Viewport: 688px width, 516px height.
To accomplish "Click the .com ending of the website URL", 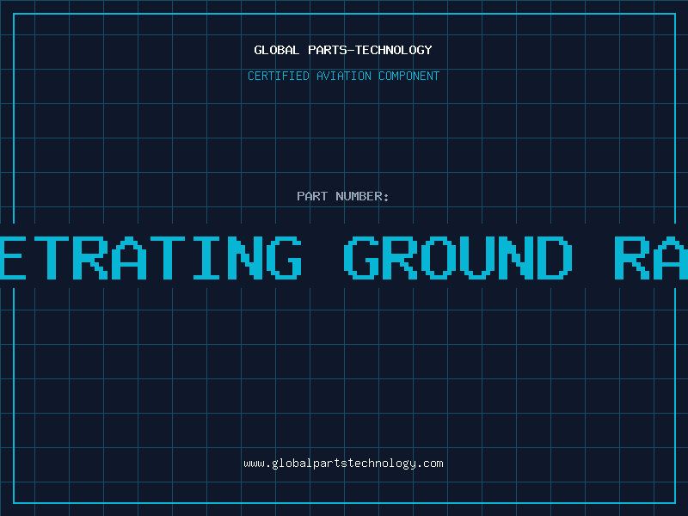I will click(430, 464).
